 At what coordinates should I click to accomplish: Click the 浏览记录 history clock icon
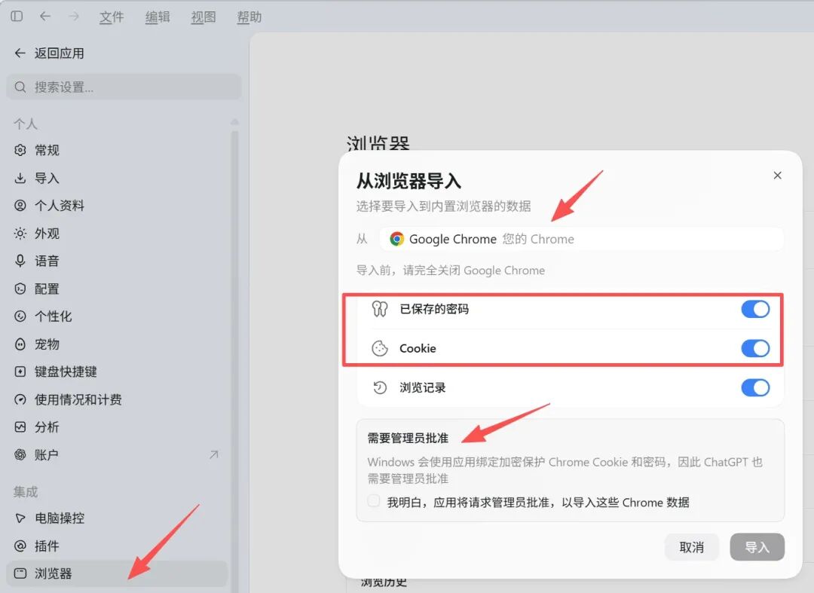point(379,387)
